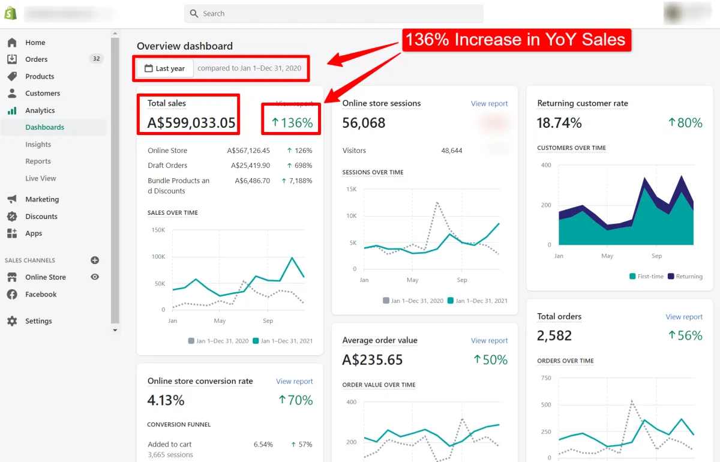720x462 pixels.
Task: Open the Discounts section
Action: pyautogui.click(x=41, y=217)
